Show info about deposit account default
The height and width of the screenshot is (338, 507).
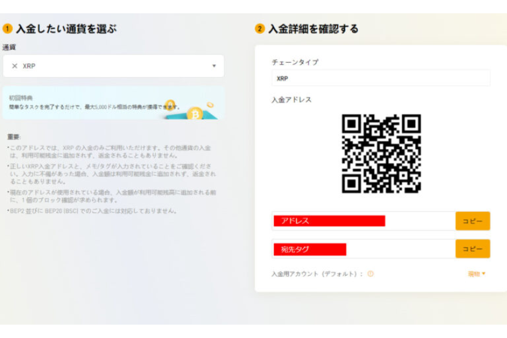pyautogui.click(x=371, y=273)
